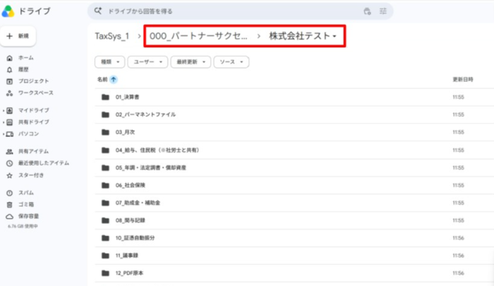Click the icon left of search options

pos(367,11)
